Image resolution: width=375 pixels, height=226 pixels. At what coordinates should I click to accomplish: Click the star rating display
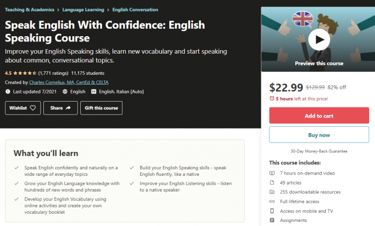tap(25, 73)
